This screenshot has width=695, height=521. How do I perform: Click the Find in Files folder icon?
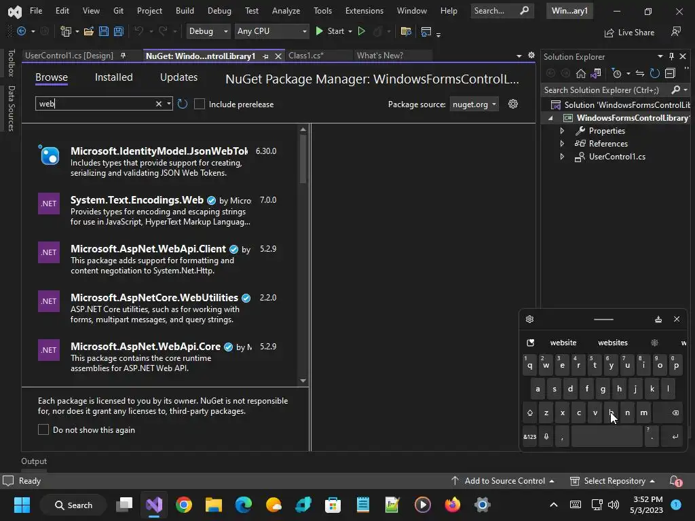pyautogui.click(x=406, y=31)
